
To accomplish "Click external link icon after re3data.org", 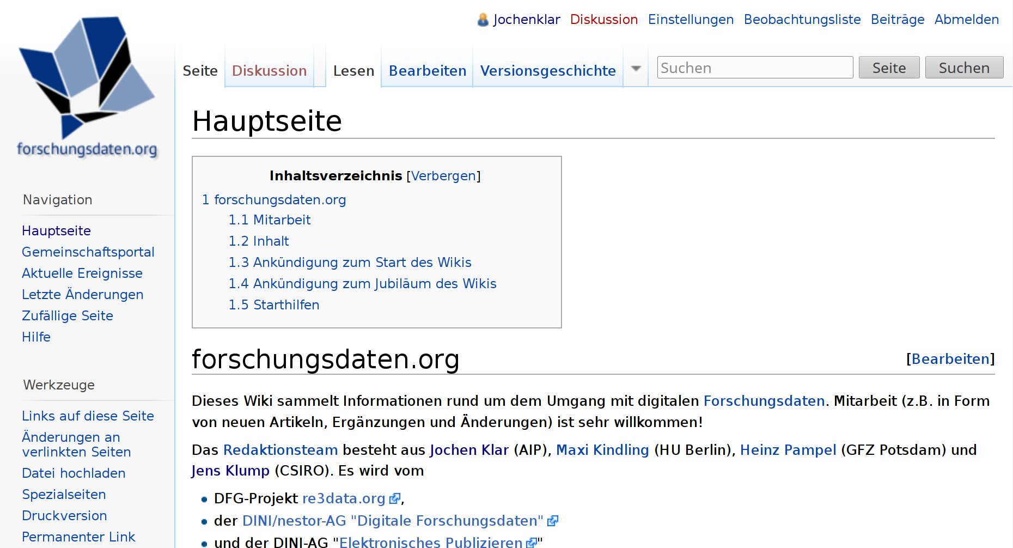I will coord(395,498).
